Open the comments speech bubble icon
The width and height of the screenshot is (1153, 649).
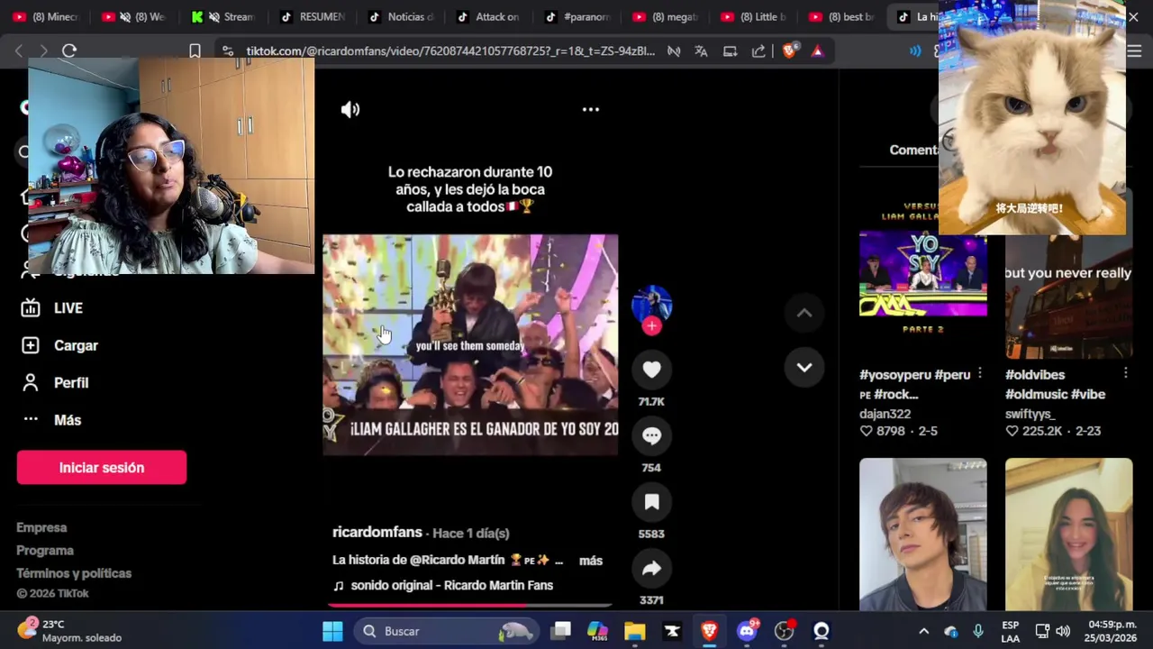click(651, 436)
